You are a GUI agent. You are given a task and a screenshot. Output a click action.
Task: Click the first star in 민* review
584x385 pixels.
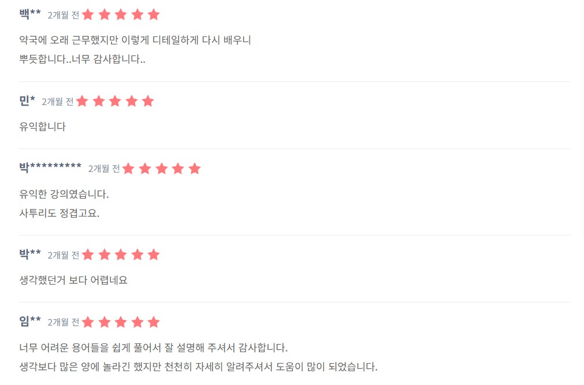[x=82, y=101]
